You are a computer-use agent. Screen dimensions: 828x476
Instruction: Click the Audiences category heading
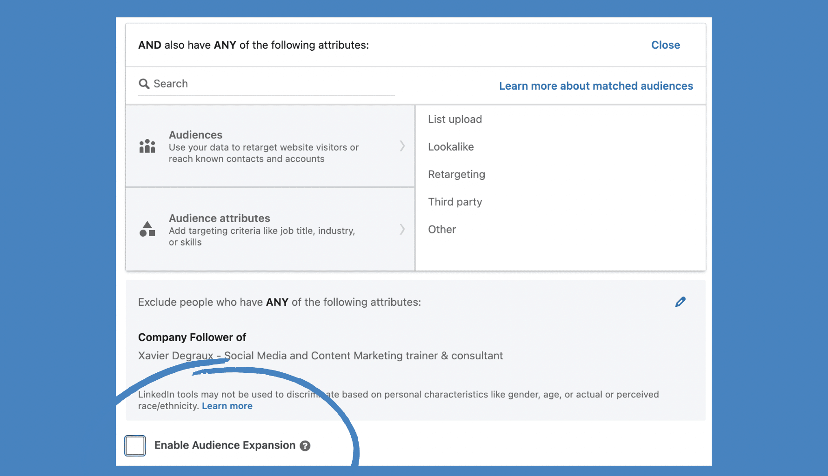tap(195, 135)
